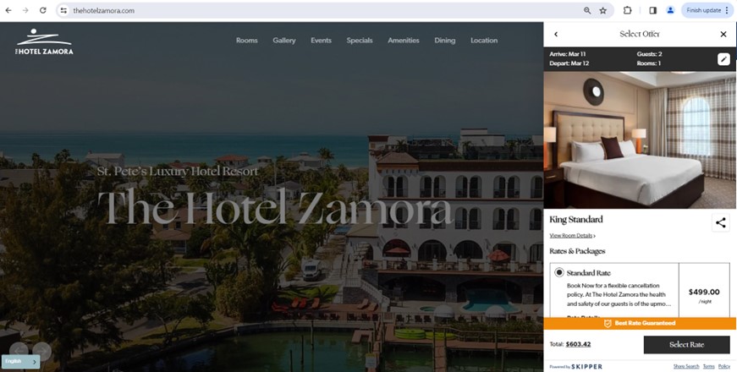
Task: Open the $603.42 total breakdown link
Action: (578, 344)
